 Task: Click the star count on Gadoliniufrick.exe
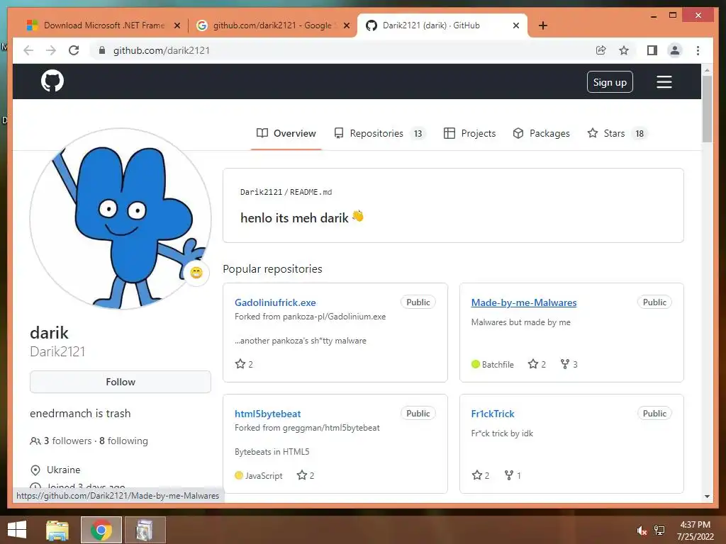[244, 364]
